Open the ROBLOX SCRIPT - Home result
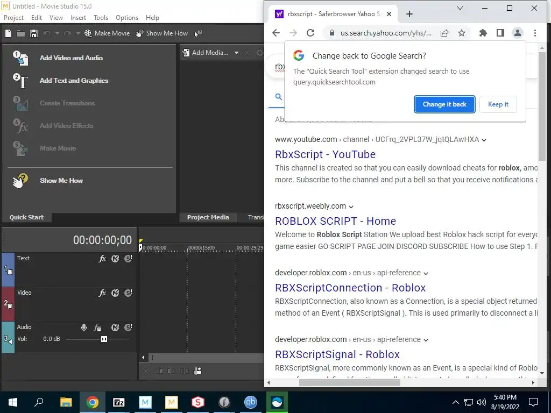Image resolution: width=551 pixels, height=413 pixels. point(335,221)
